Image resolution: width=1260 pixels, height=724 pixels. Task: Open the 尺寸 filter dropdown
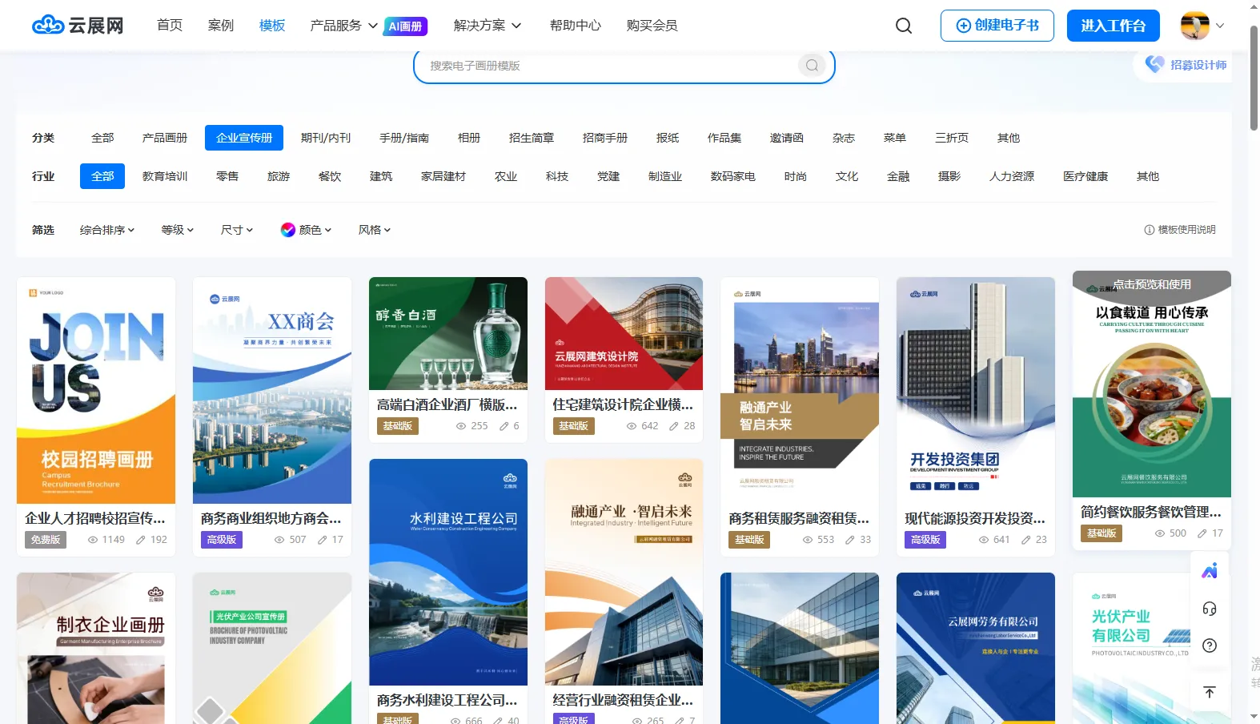(237, 230)
